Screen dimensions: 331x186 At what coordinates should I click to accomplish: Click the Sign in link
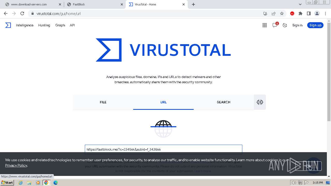[297, 25]
